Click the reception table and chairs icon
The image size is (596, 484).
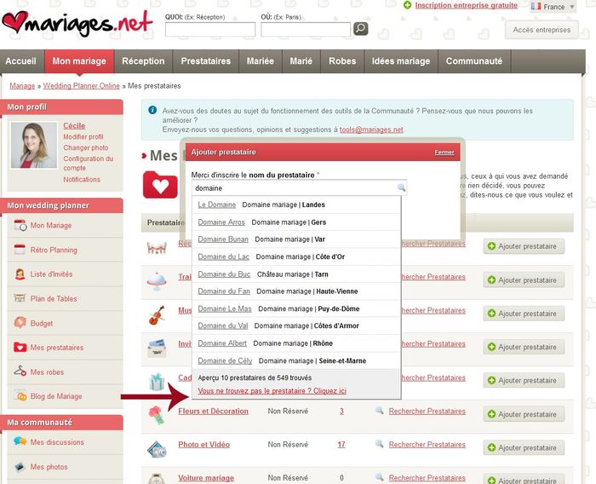point(157,248)
